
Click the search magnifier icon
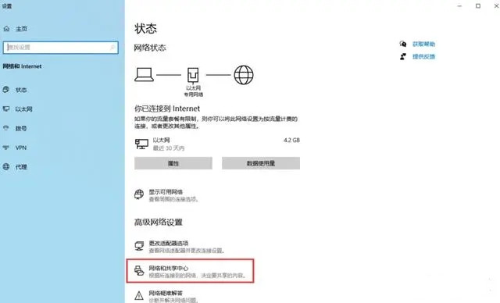click(x=112, y=48)
